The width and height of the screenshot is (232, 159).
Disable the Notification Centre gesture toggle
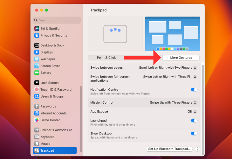pos(194,90)
